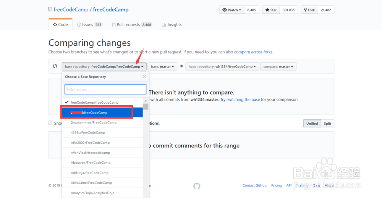Switch to the Insights tab
The height and width of the screenshot is (198, 382).
172,24
